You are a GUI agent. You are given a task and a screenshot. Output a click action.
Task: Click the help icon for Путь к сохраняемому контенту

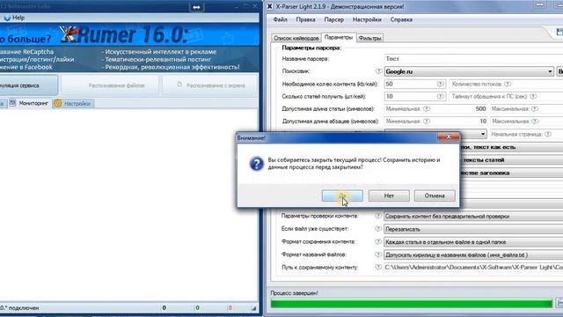click(x=378, y=268)
